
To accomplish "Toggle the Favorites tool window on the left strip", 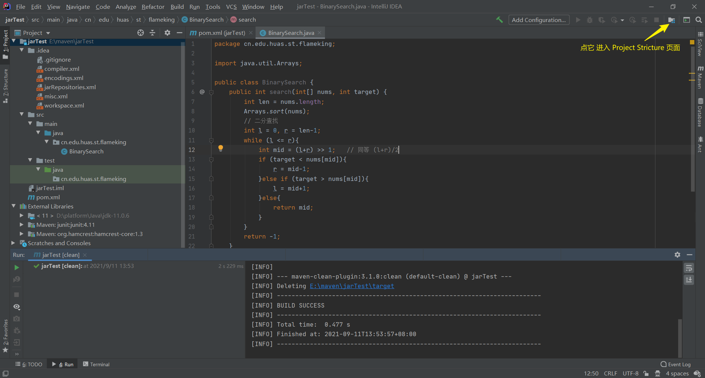I will (x=5, y=336).
